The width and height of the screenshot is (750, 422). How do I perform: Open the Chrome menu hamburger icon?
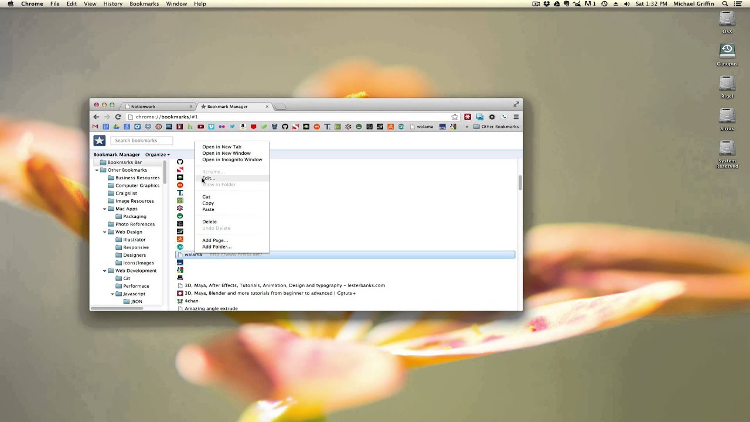(516, 117)
